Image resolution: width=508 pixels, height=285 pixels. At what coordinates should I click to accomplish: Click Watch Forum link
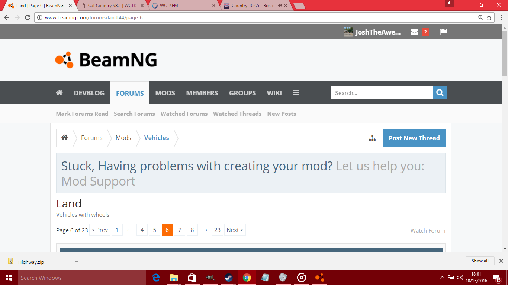point(428,230)
